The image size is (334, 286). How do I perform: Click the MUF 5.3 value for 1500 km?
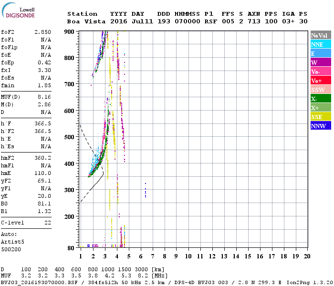[x=126, y=276]
